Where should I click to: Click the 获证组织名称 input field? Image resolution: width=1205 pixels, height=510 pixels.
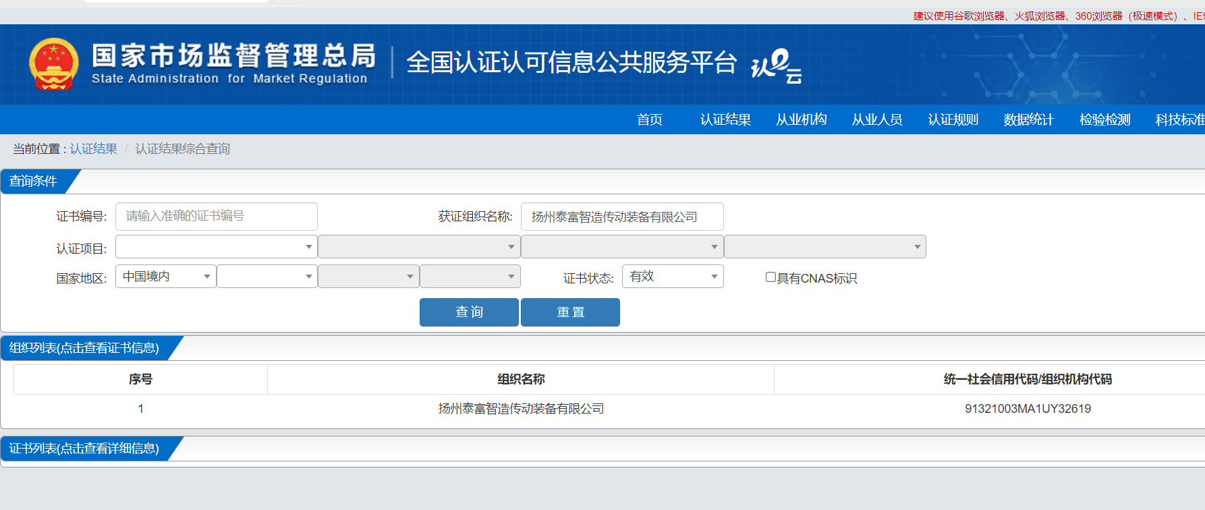click(x=622, y=217)
